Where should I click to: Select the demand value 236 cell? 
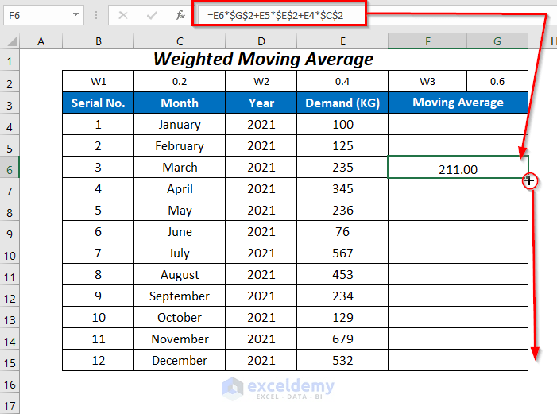click(x=342, y=210)
